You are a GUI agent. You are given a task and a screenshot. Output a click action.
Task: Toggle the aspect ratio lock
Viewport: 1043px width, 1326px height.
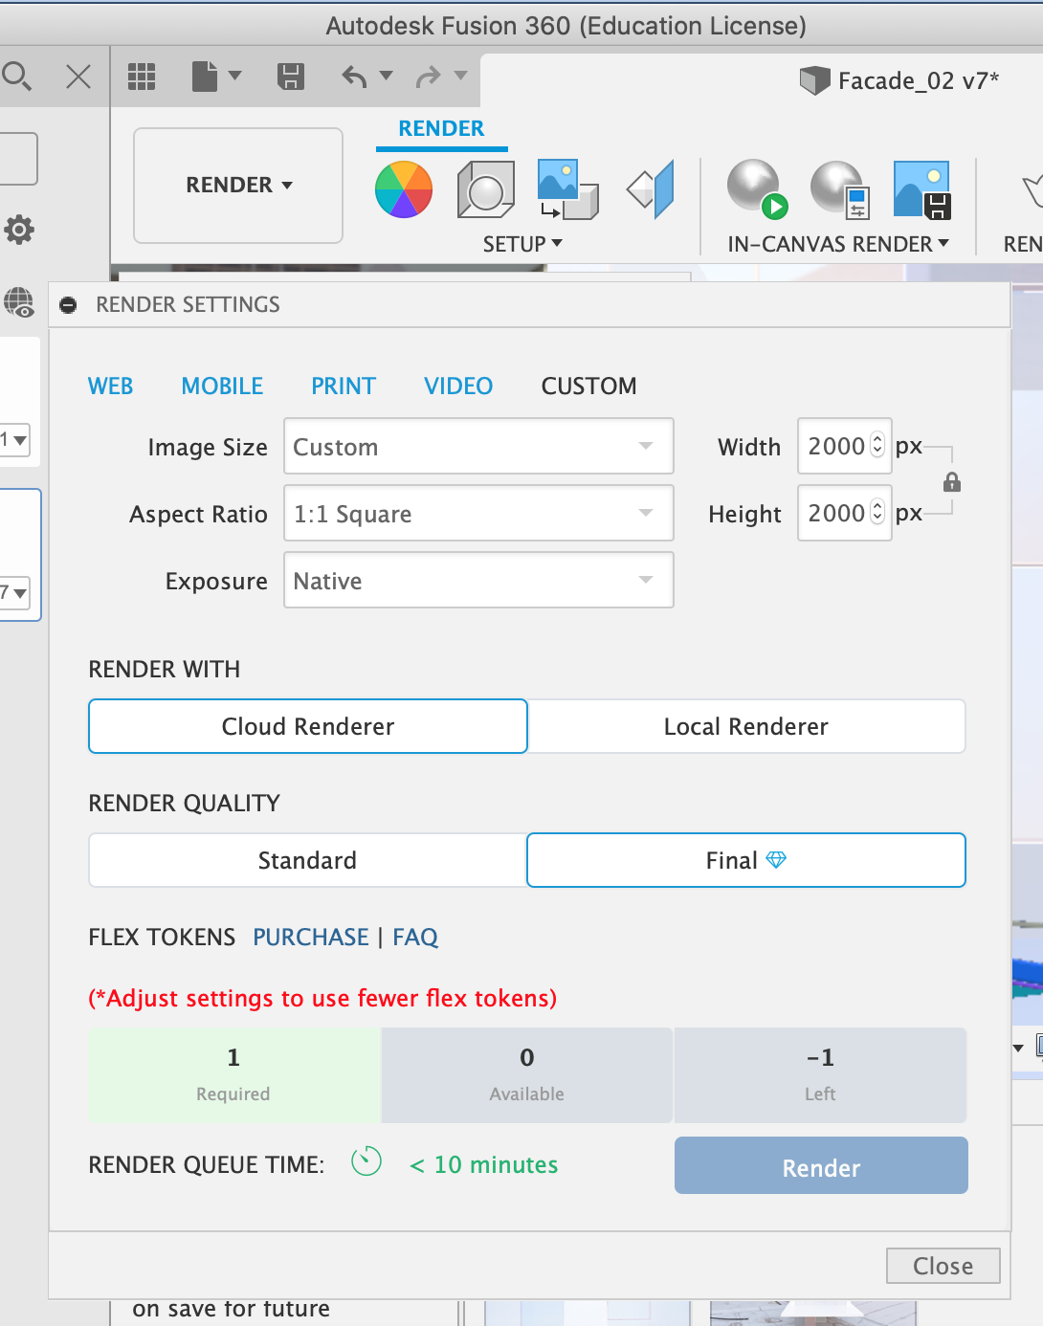[951, 482]
